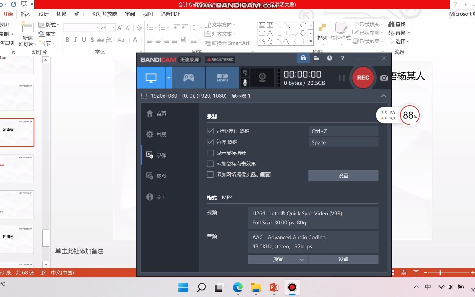
Task: Open the 预置 format preset dropdown
Action: pyautogui.click(x=278, y=259)
